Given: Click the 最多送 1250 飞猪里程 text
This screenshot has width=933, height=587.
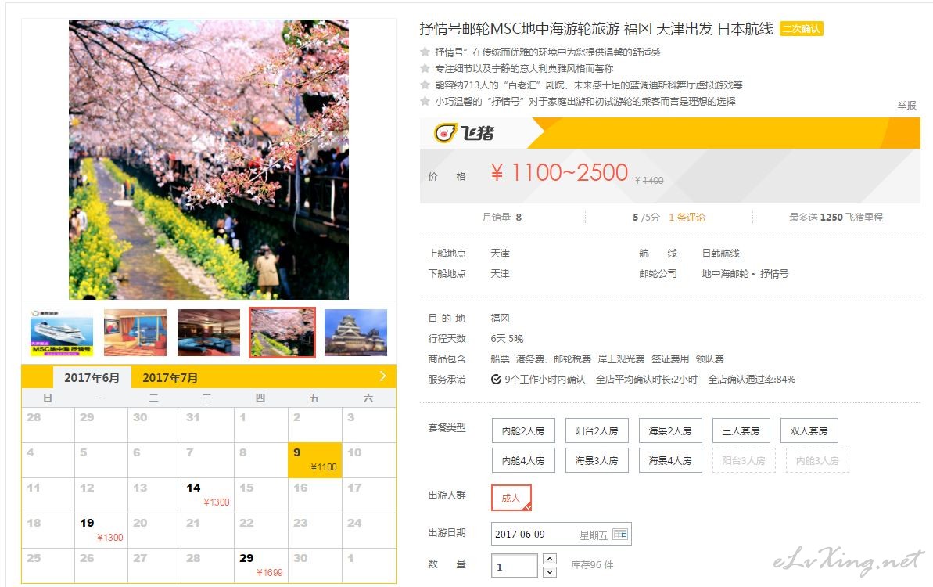Looking at the screenshot, I should click(x=836, y=218).
